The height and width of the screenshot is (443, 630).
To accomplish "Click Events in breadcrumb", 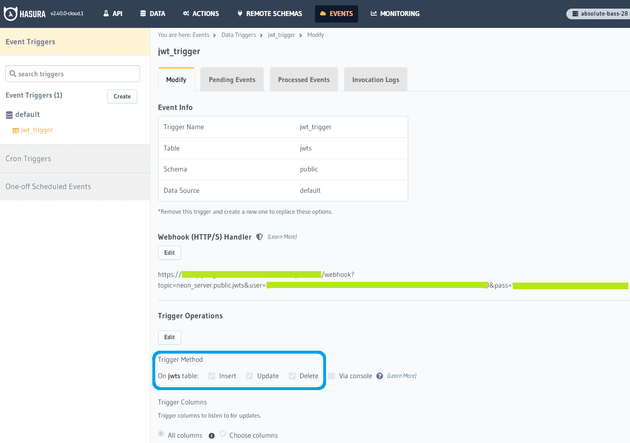I will (x=201, y=35).
